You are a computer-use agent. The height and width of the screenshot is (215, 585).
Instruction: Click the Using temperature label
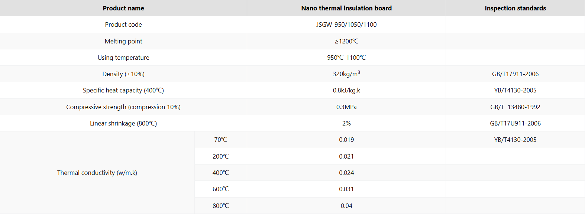[123, 58]
